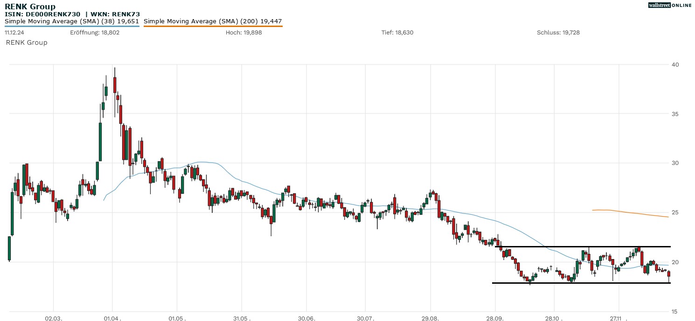This screenshot has width=695, height=321.
Task: Click the 29.08. date axis label
Action: (x=430, y=318)
